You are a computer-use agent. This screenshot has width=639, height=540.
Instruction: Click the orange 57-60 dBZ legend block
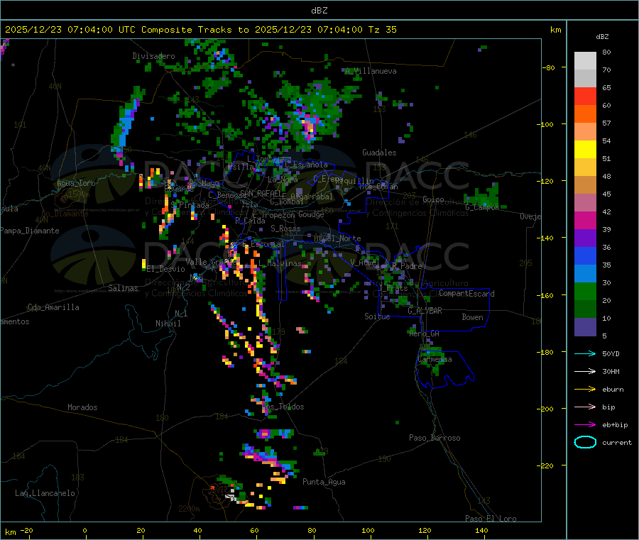585,114
